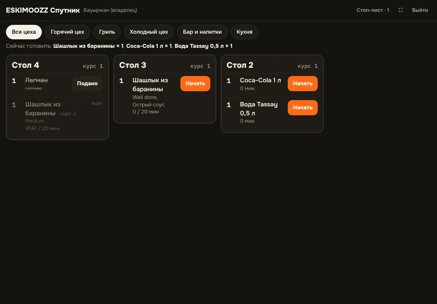The image size is (437, 304).
Task: Start Шашлык из баранины on Стол 3
Action: (195, 84)
